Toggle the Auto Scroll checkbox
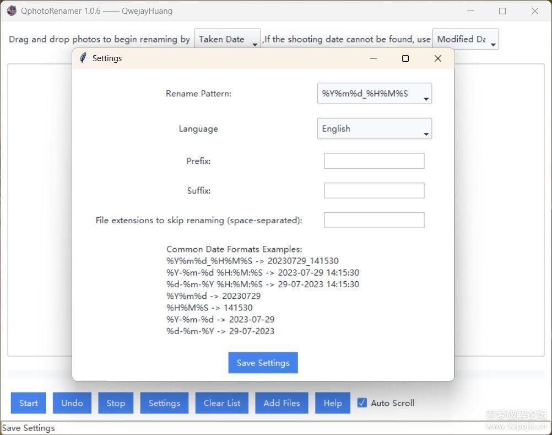 362,402
